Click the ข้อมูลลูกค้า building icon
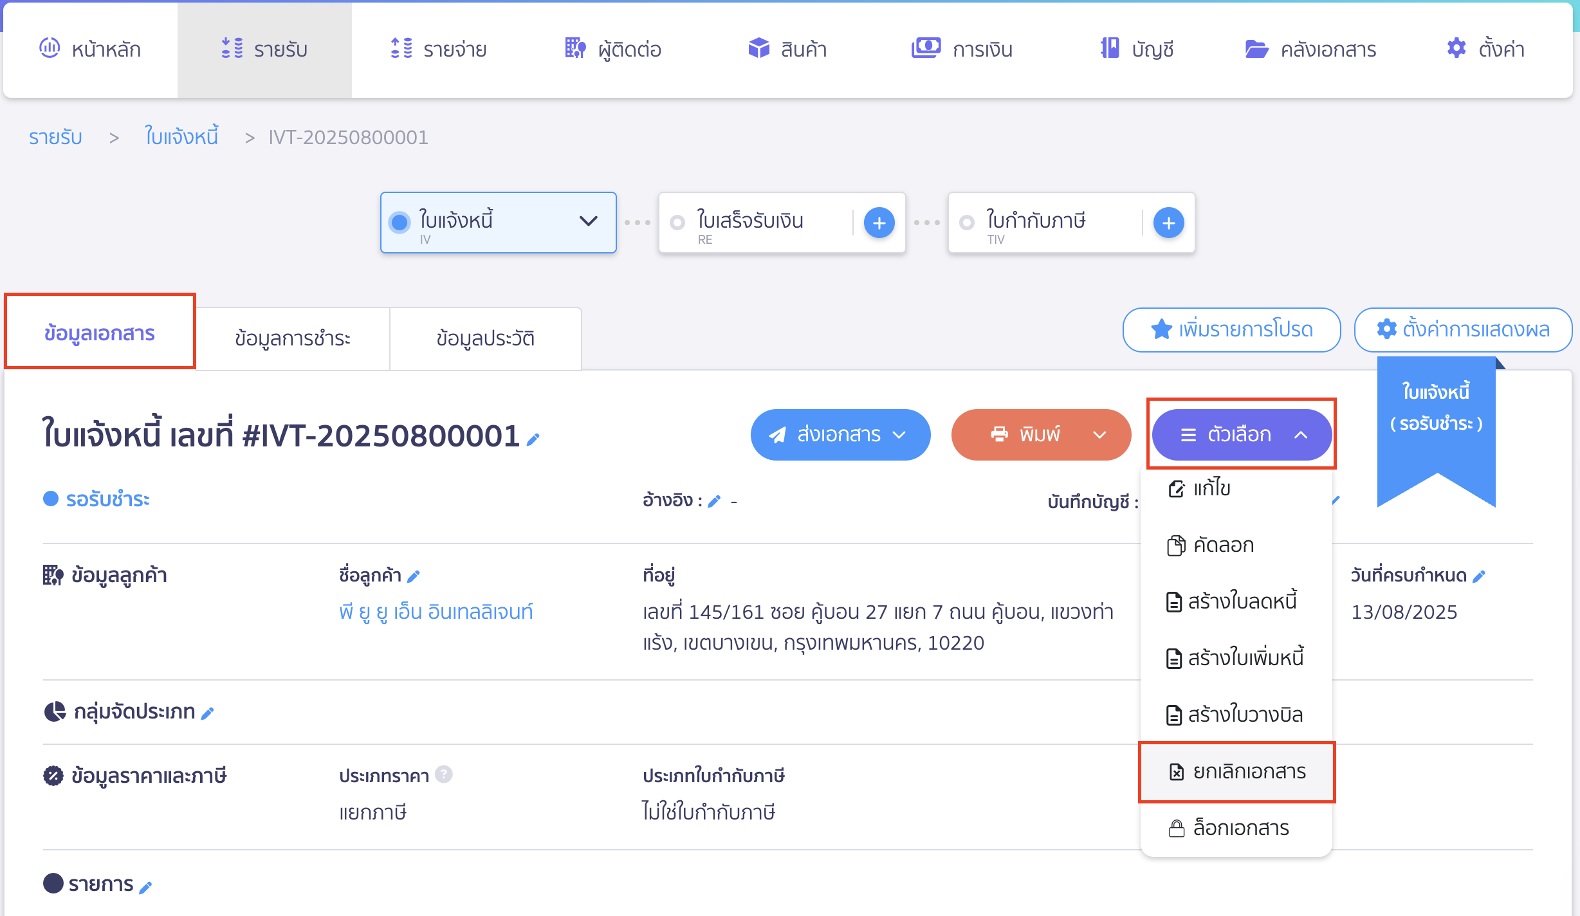 pyautogui.click(x=53, y=575)
